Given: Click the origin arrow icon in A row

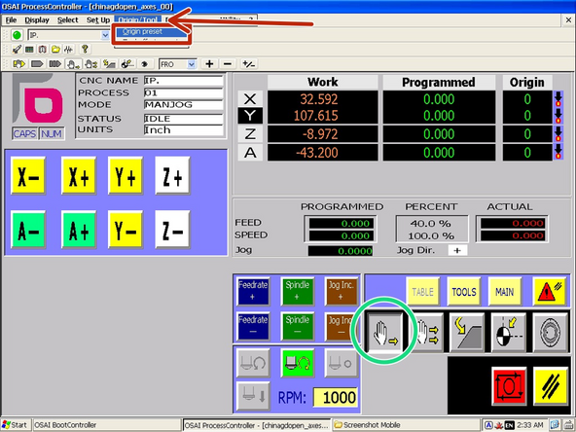Looking at the screenshot, I should click(x=558, y=152).
